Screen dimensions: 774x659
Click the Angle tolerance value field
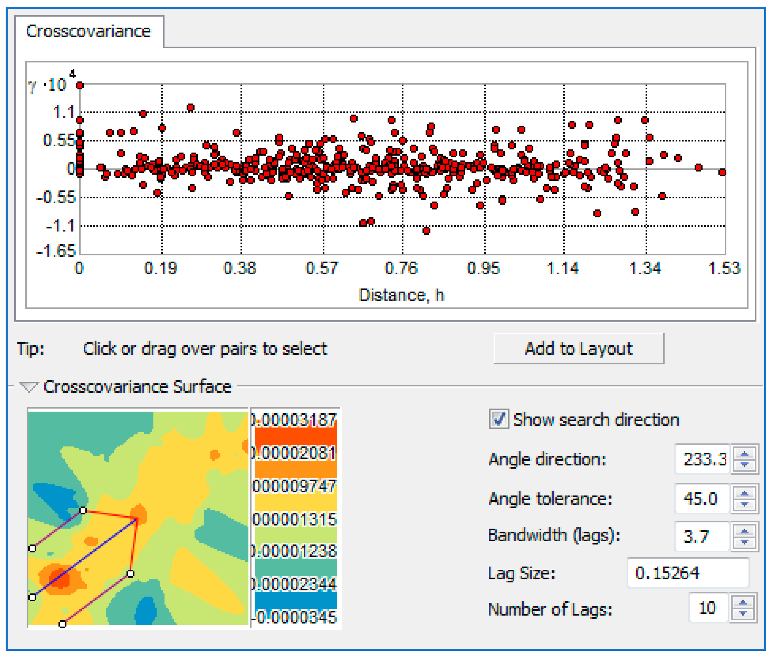click(702, 498)
